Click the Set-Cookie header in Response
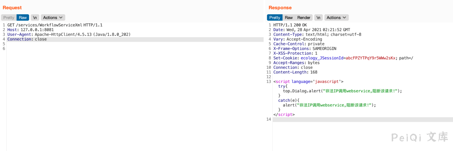 click(x=343, y=58)
